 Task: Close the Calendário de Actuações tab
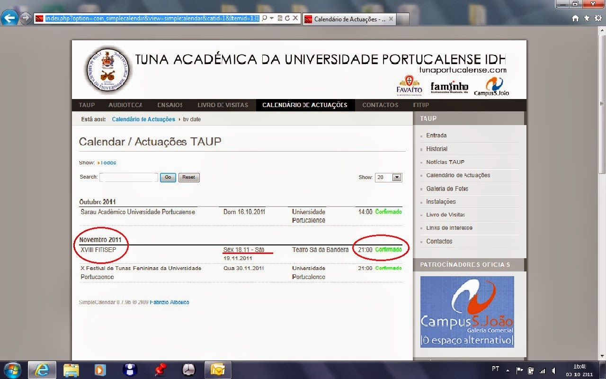coord(392,19)
